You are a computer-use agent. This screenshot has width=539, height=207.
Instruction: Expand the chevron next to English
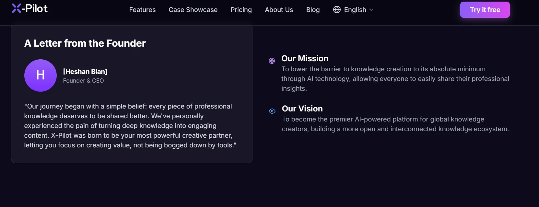371,10
